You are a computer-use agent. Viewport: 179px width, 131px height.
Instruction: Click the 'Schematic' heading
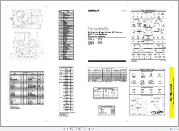point(98,29)
